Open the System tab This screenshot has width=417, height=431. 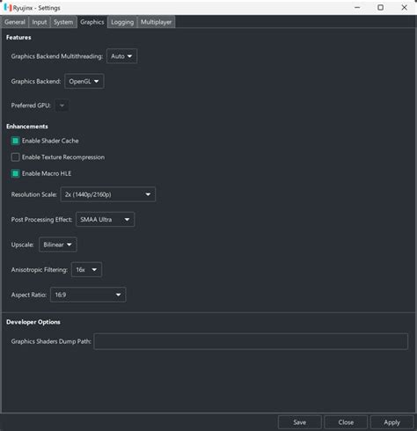point(63,22)
